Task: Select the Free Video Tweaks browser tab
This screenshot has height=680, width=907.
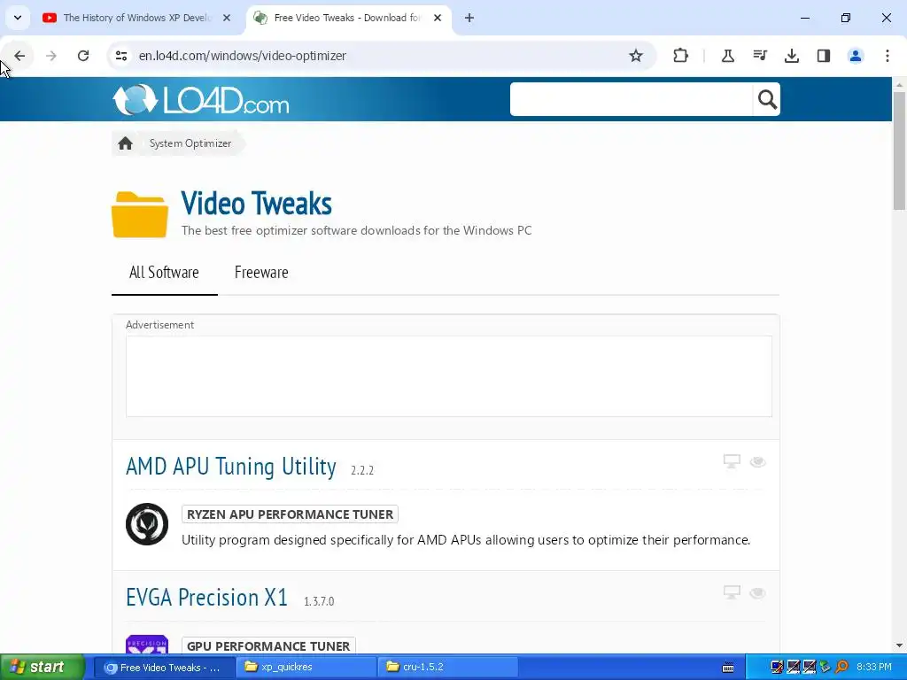Action: point(348,18)
